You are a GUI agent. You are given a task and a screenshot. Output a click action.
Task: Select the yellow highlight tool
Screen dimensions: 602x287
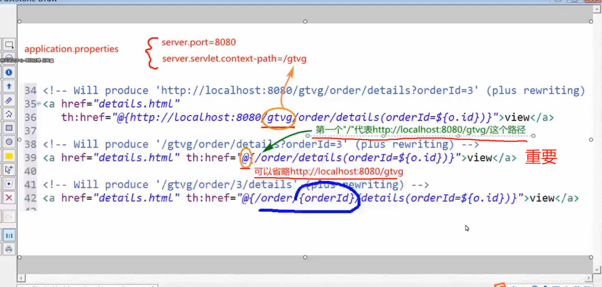click(x=9, y=156)
